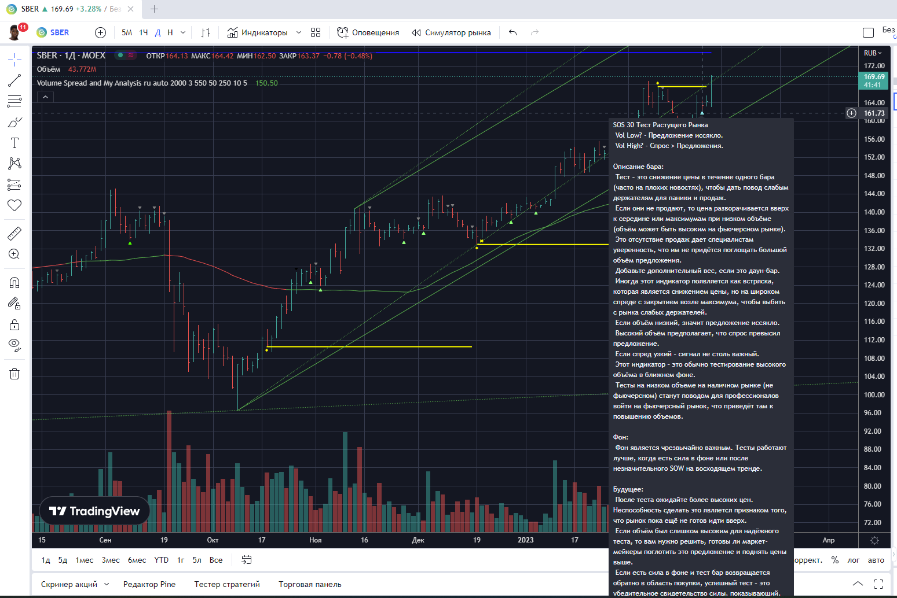Activate the zoom in tool
The height and width of the screenshot is (598, 897).
pos(14,254)
